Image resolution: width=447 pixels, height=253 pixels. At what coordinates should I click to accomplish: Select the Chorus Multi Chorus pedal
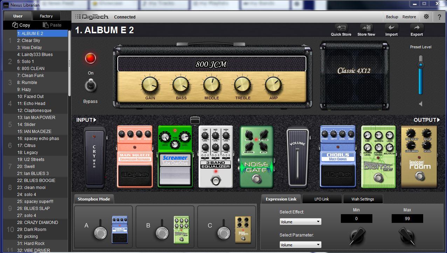tap(338, 156)
